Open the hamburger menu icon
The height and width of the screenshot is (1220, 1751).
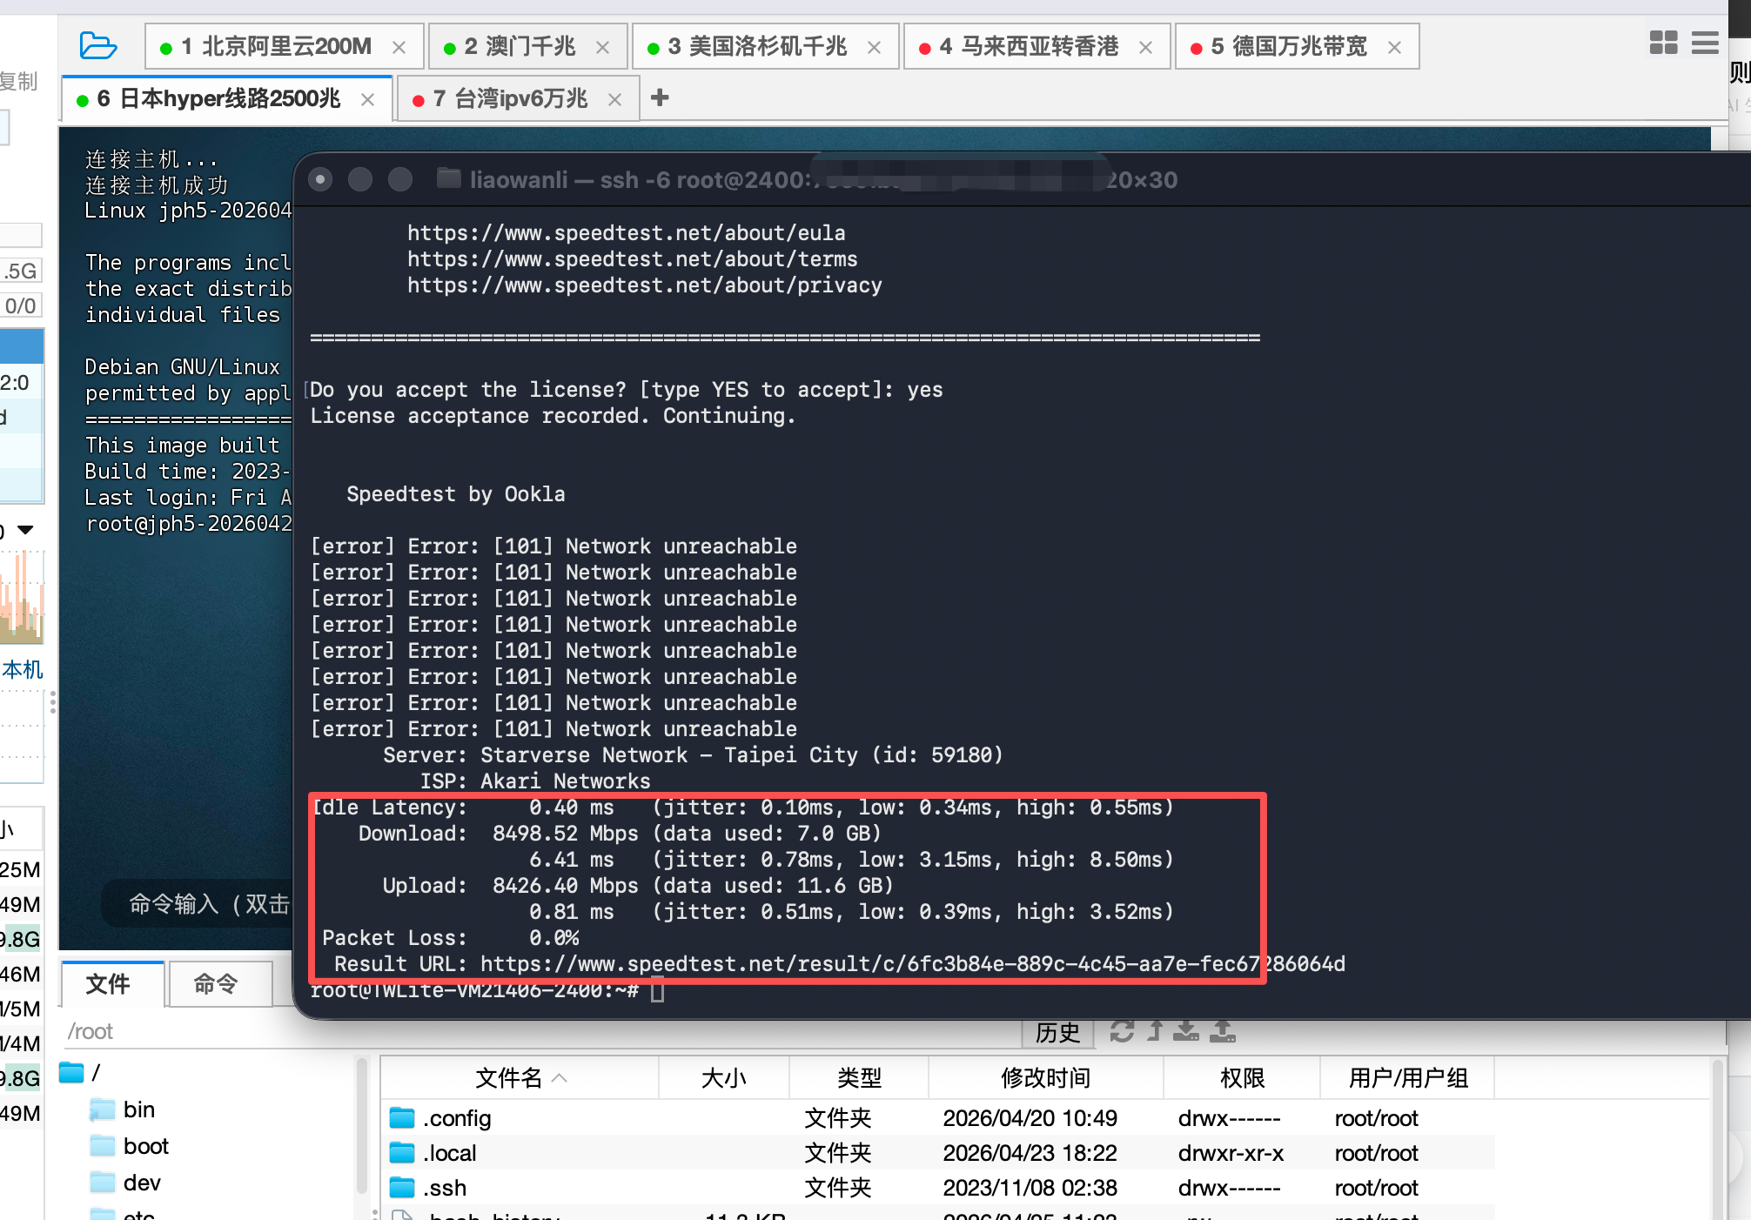[x=1705, y=43]
